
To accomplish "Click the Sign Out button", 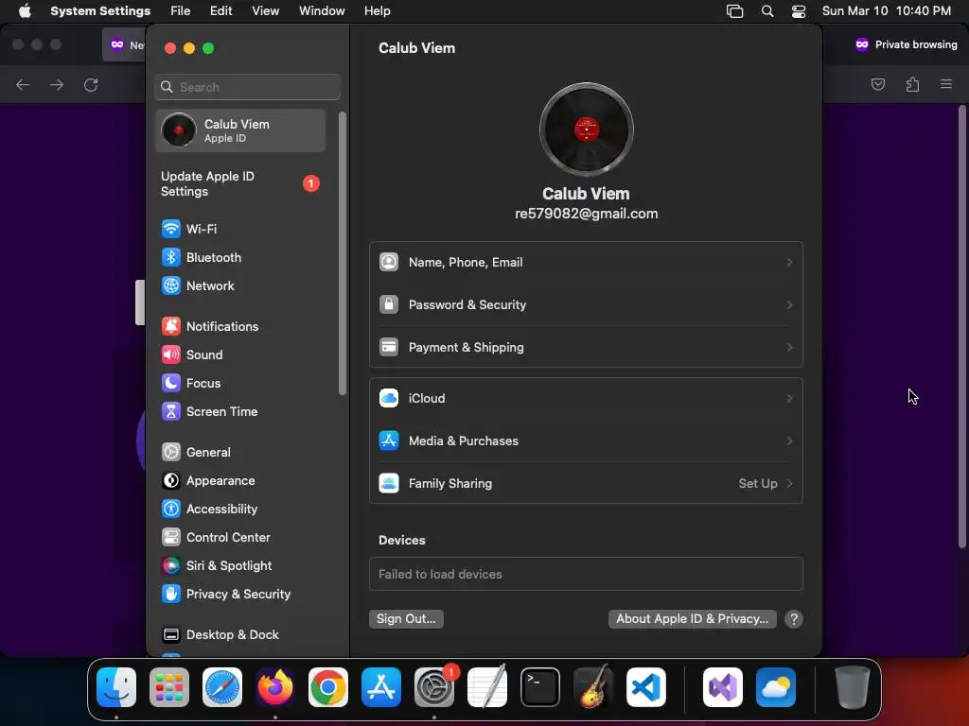I will point(406,618).
